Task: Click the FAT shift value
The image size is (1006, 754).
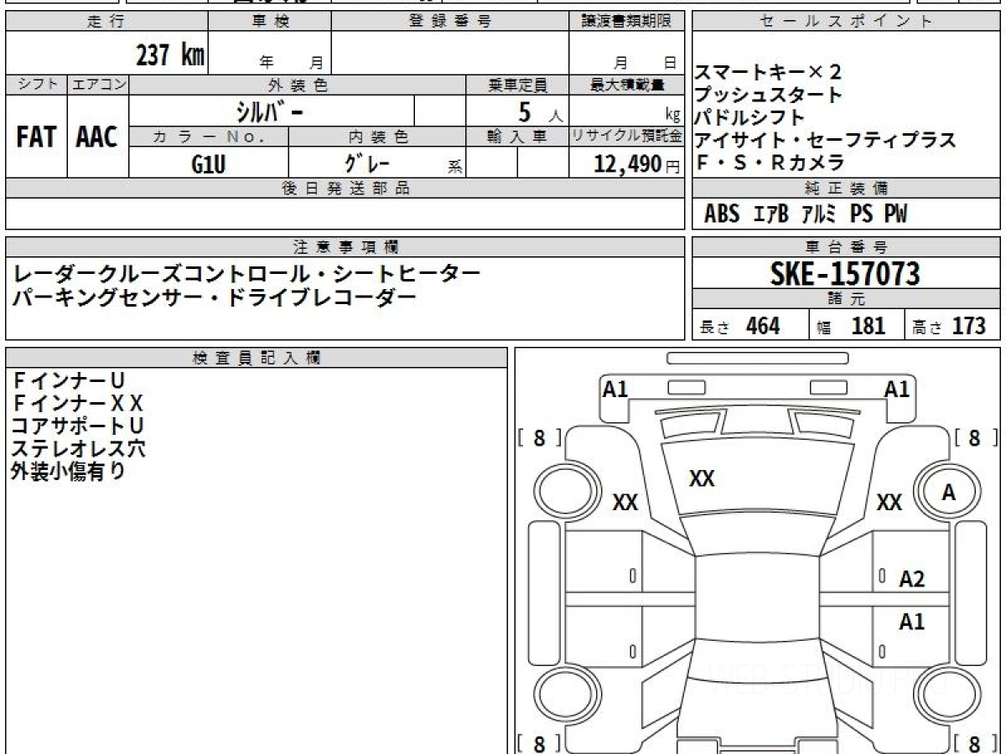Action: pos(36,137)
